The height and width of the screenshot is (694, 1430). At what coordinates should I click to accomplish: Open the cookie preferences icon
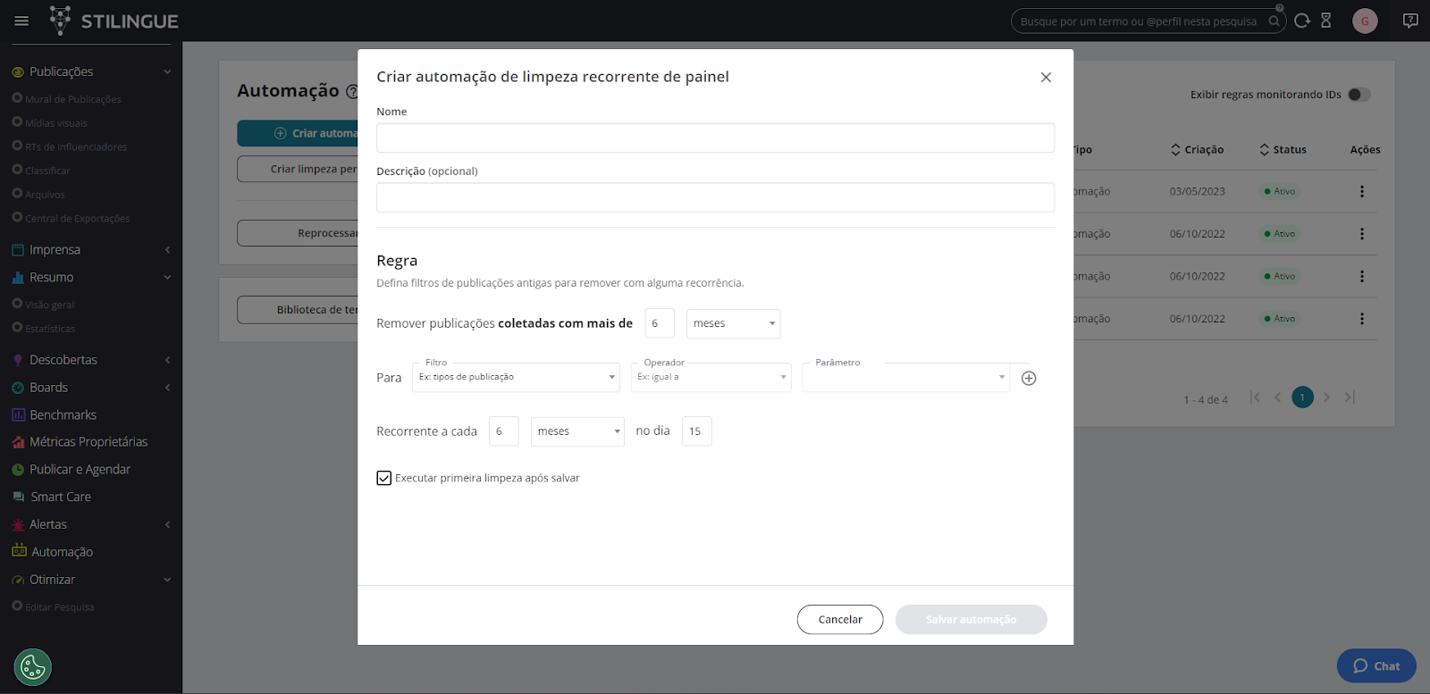33,666
